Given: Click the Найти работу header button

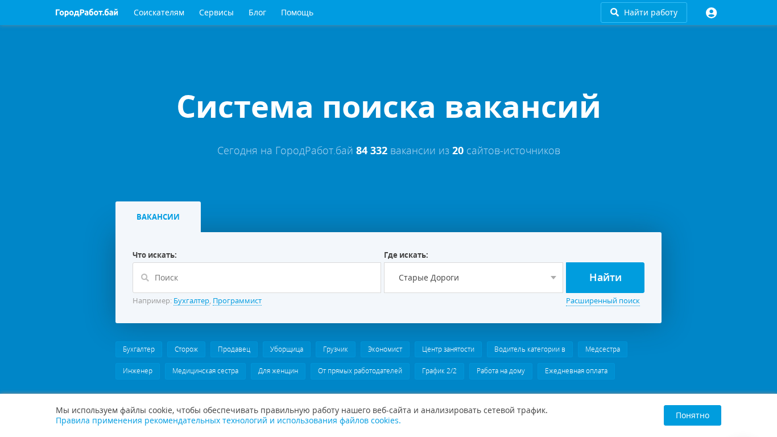Looking at the screenshot, I should pyautogui.click(x=643, y=13).
